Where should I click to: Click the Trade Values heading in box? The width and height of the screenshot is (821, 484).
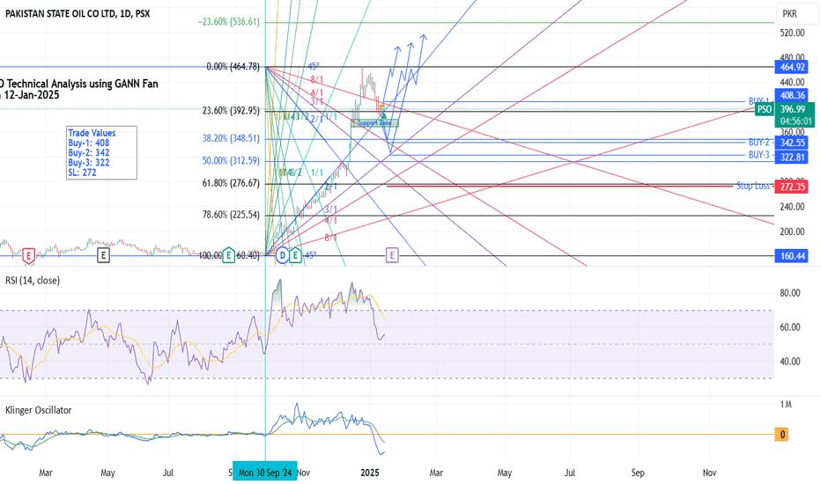(x=92, y=133)
